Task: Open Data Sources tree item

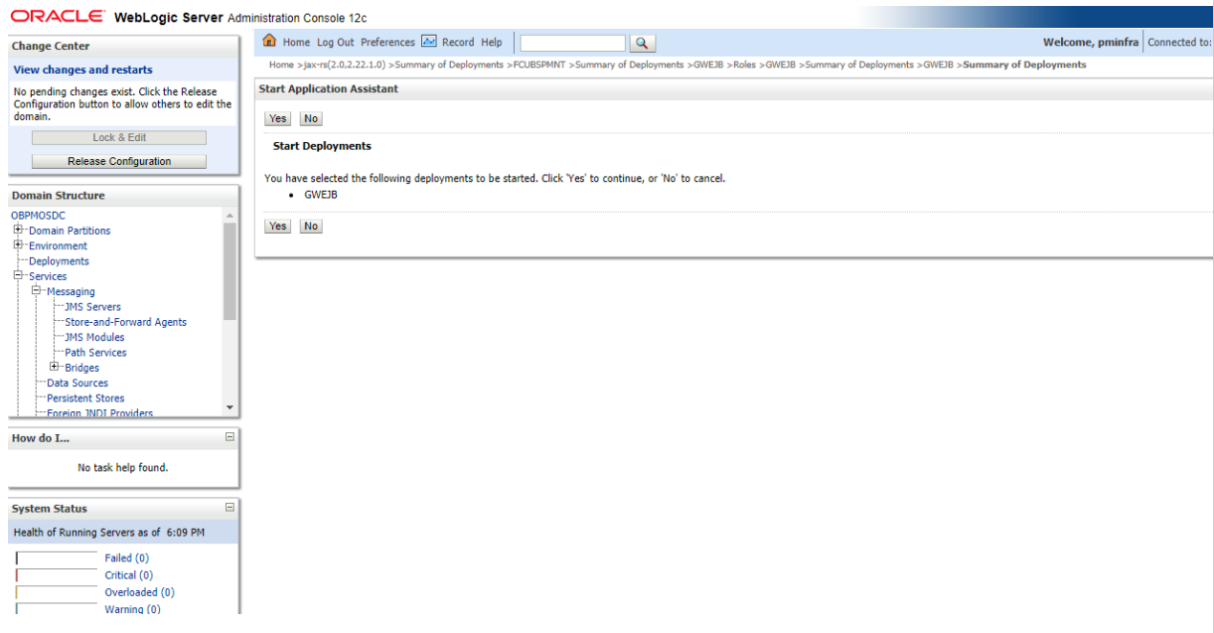Action: pyautogui.click(x=77, y=383)
